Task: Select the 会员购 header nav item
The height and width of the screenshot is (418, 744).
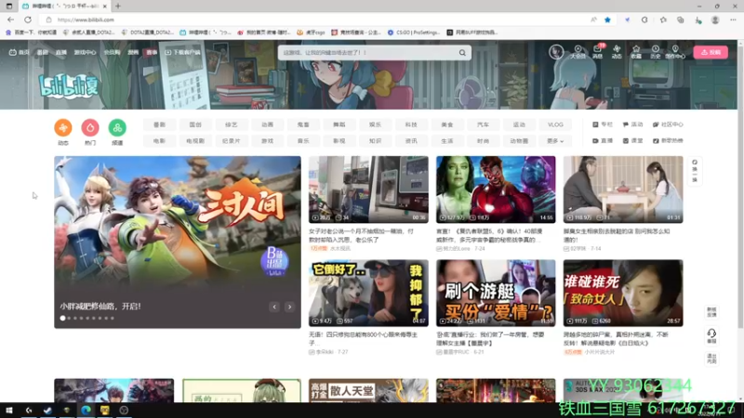Action: pyautogui.click(x=112, y=52)
